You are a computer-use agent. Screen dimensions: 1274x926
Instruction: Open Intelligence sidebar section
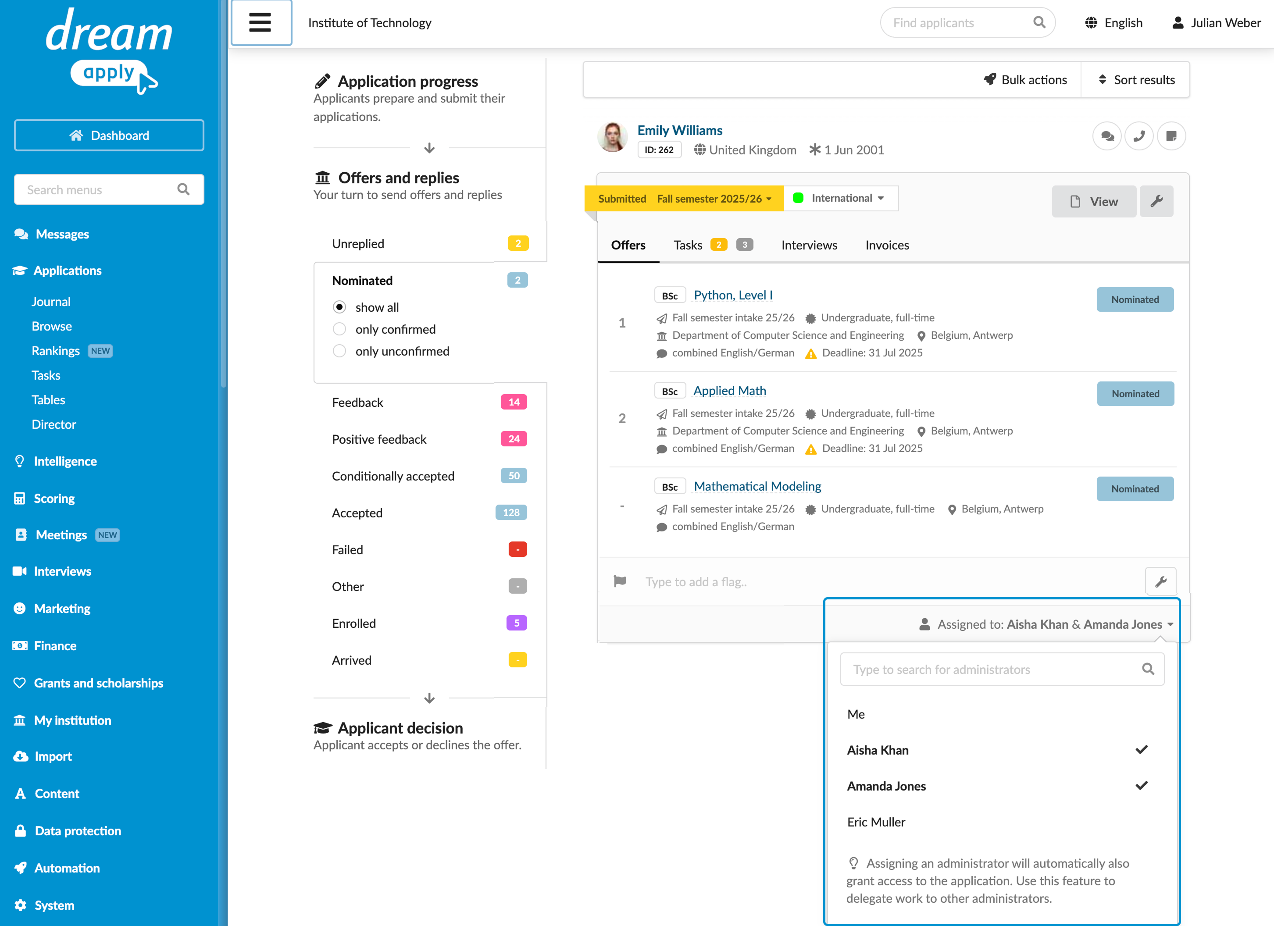pyautogui.click(x=64, y=461)
